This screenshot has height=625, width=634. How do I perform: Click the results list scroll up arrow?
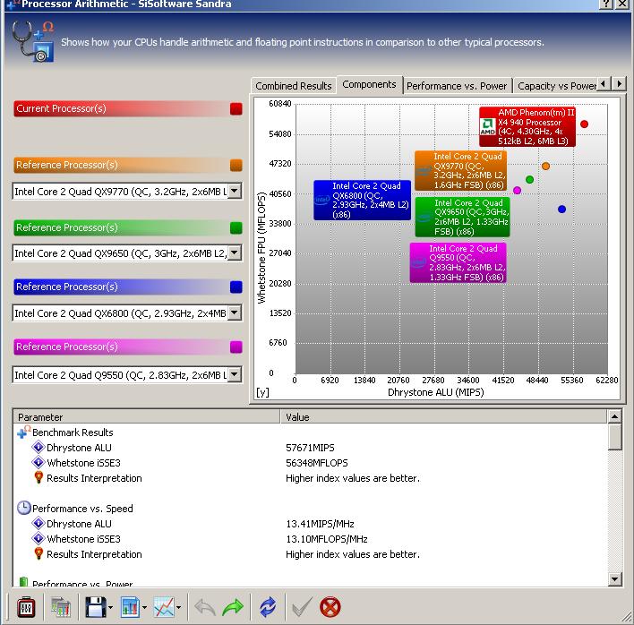point(614,416)
